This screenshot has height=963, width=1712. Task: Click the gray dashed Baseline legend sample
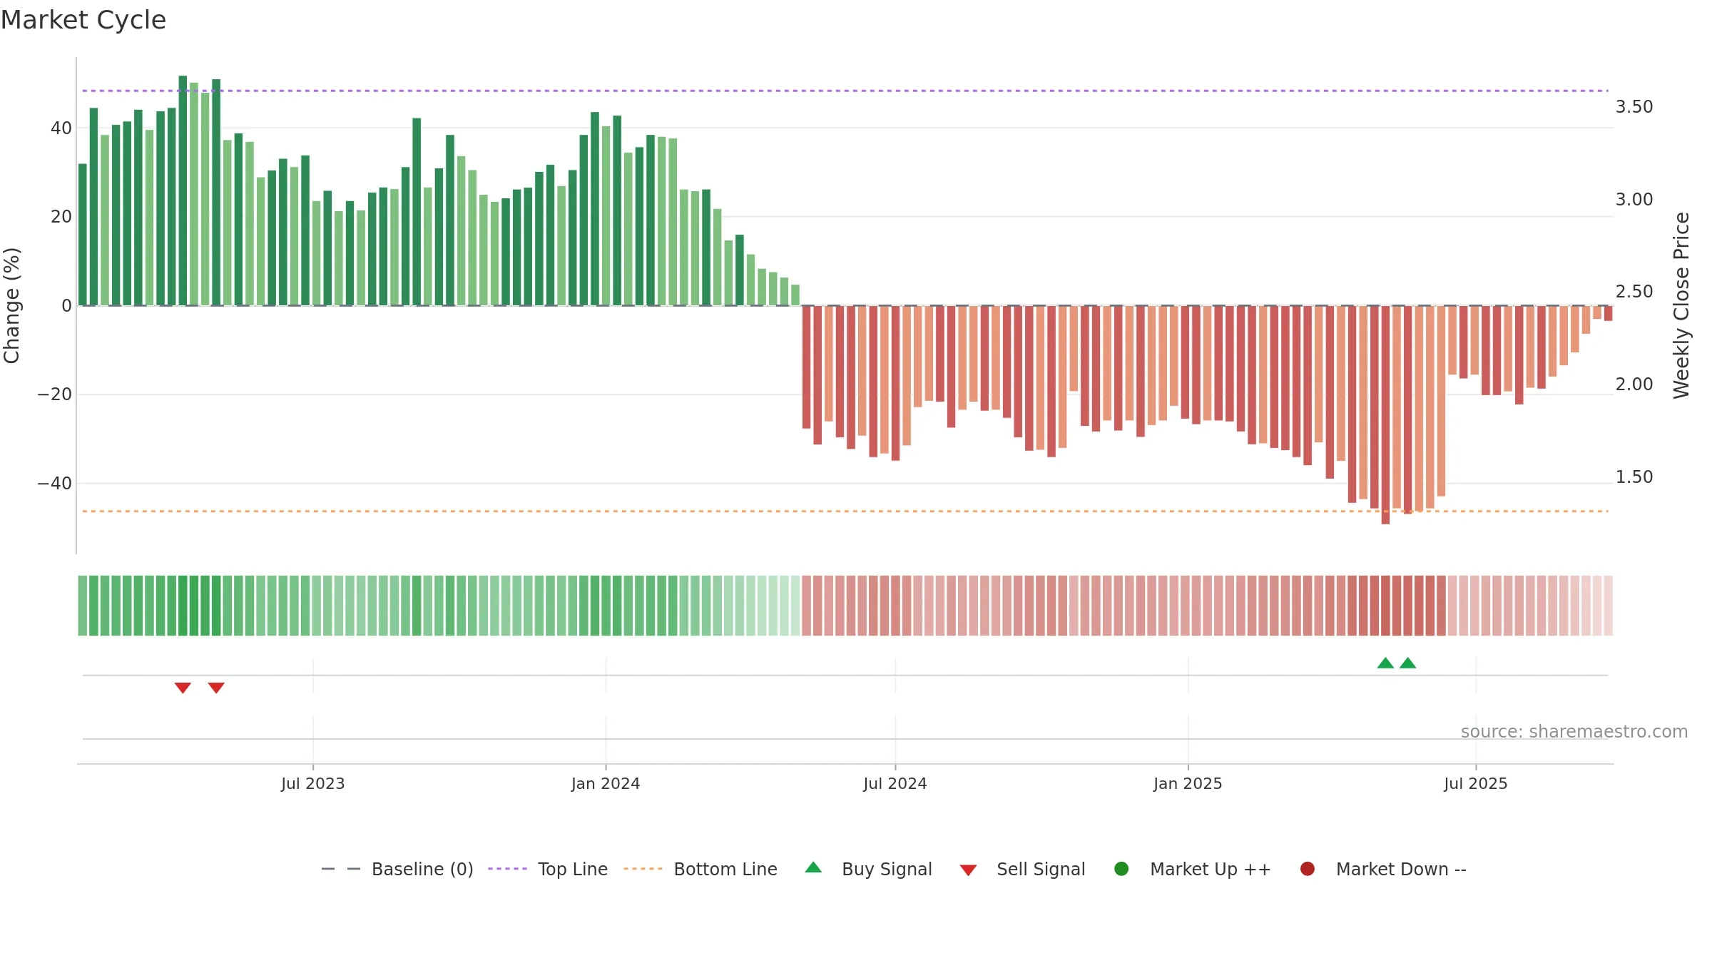pos(340,869)
